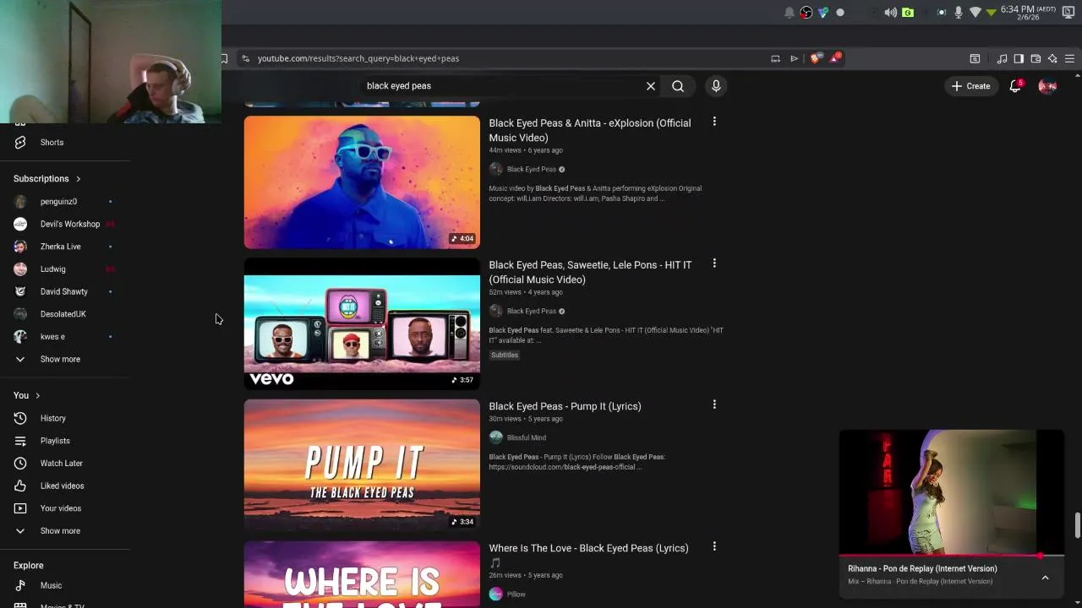Open the browser hamburger menu
Screen dimensions: 1082x608
coord(1069,58)
